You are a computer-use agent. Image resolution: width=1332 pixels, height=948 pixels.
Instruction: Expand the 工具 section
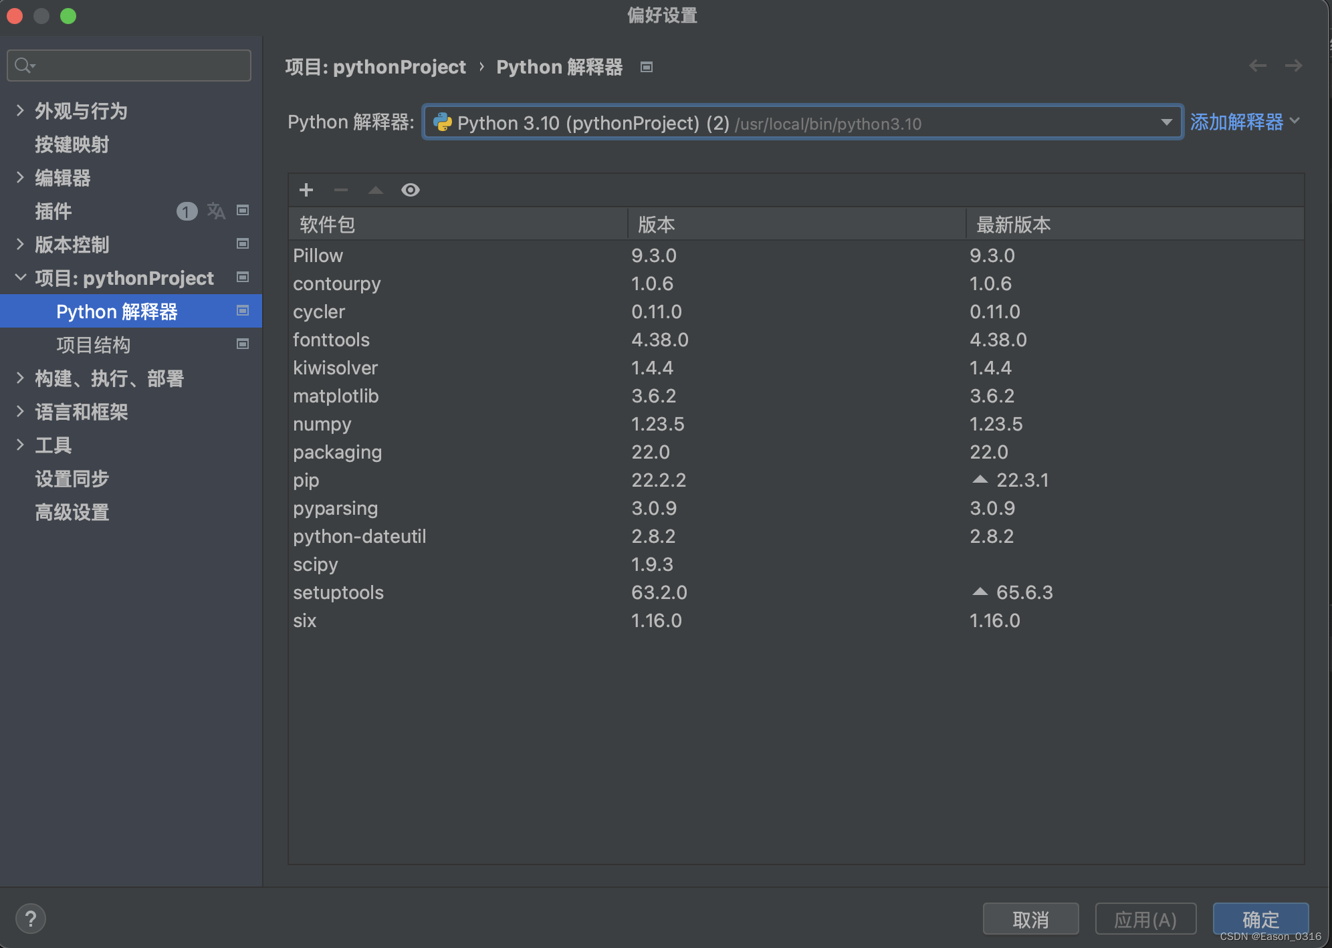[20, 445]
